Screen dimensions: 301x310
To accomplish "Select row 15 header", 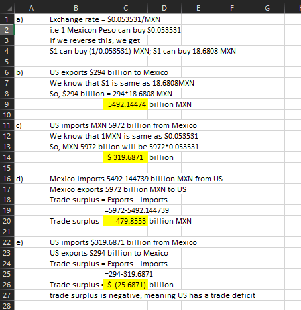I will coord(7,168).
